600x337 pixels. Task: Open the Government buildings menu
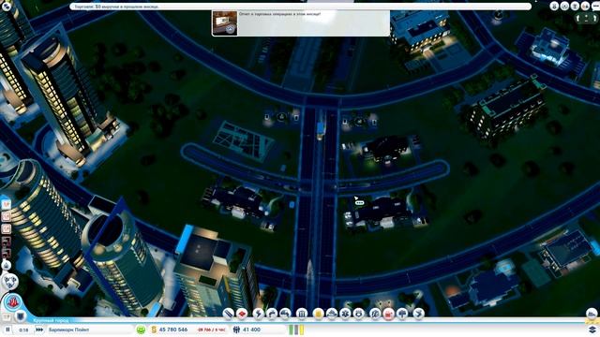tap(302, 314)
